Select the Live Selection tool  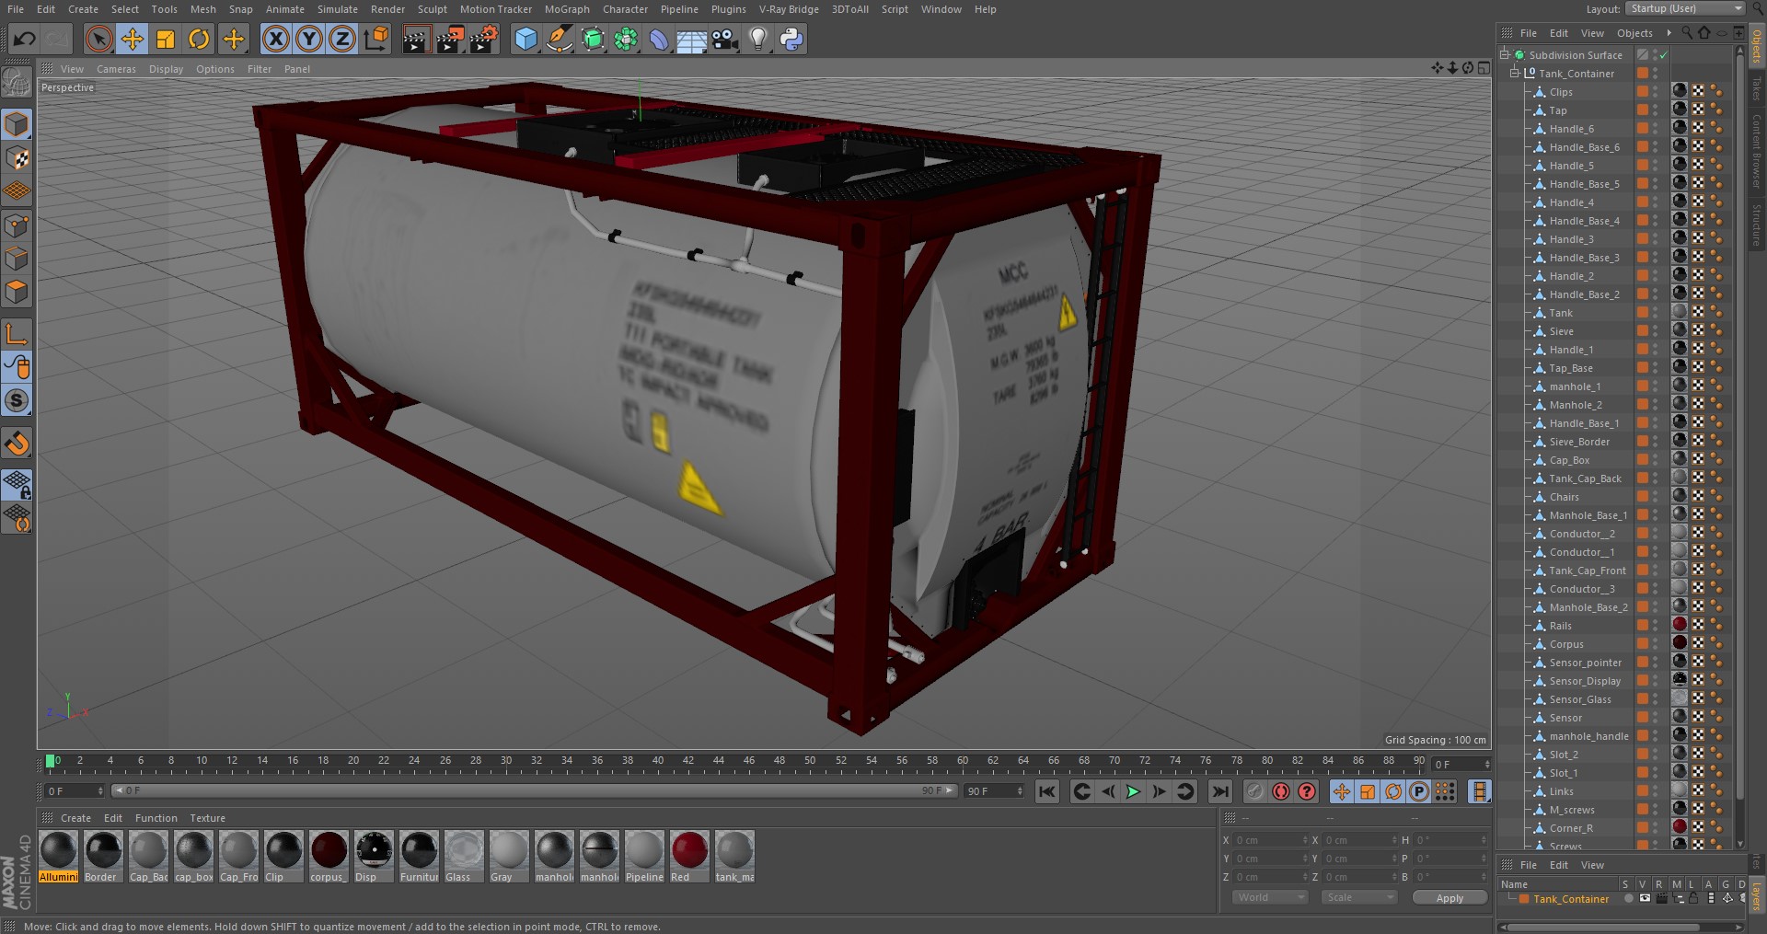98,39
